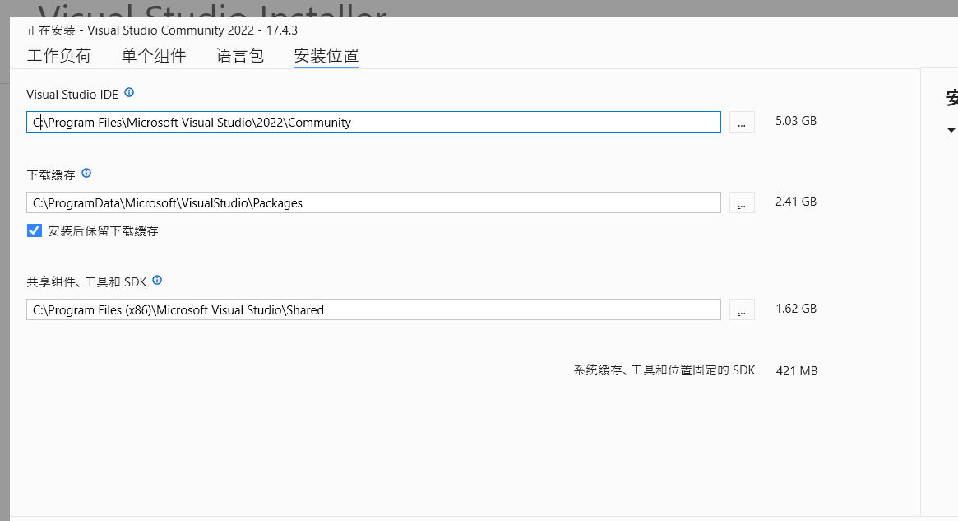This screenshot has width=958, height=521.
Task: Select the 安装位置 tab
Action: (x=326, y=56)
